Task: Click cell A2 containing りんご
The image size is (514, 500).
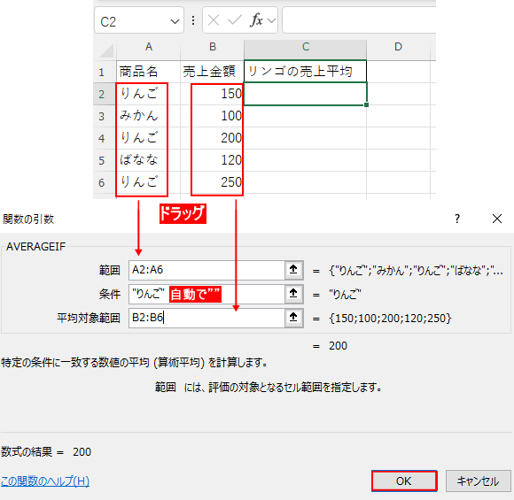Action: point(148,94)
